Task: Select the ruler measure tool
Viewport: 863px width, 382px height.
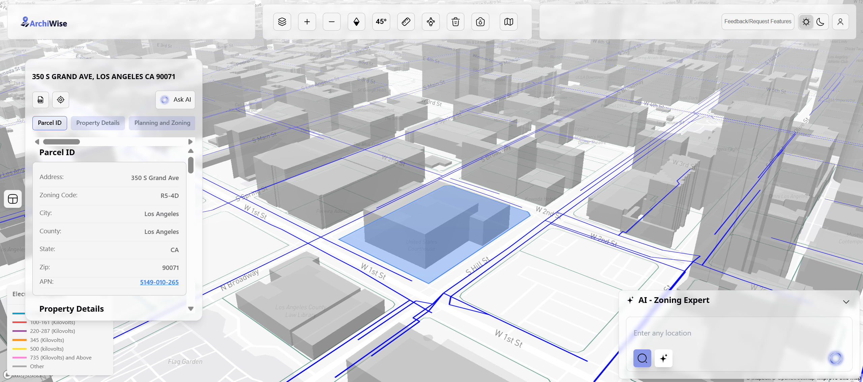Action: [x=406, y=22]
